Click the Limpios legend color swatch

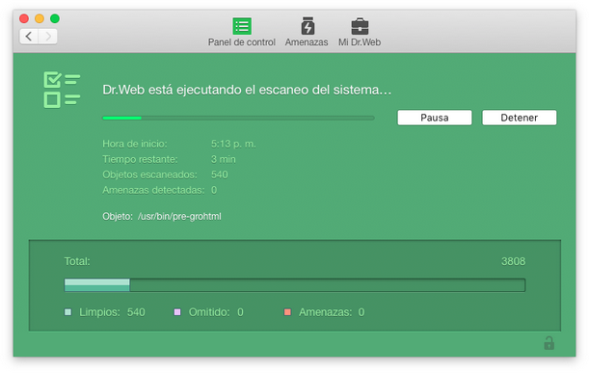coord(68,312)
